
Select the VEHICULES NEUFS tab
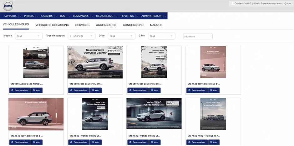coord(16,24)
